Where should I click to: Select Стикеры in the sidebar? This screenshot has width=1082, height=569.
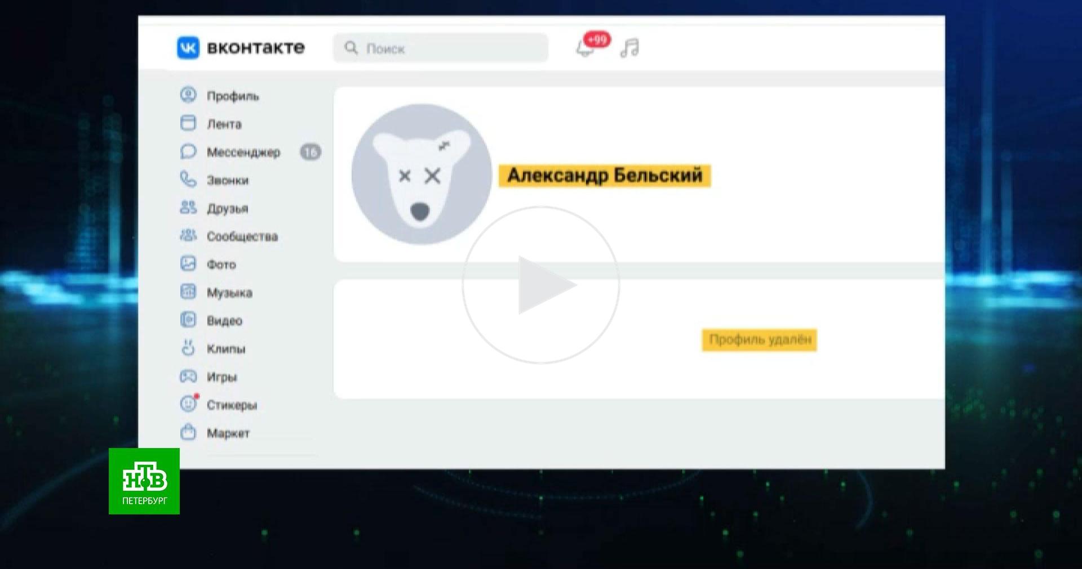coord(232,405)
